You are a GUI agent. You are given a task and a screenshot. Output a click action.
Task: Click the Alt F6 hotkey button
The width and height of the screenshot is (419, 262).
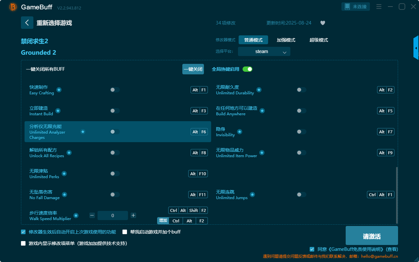(x=199, y=132)
